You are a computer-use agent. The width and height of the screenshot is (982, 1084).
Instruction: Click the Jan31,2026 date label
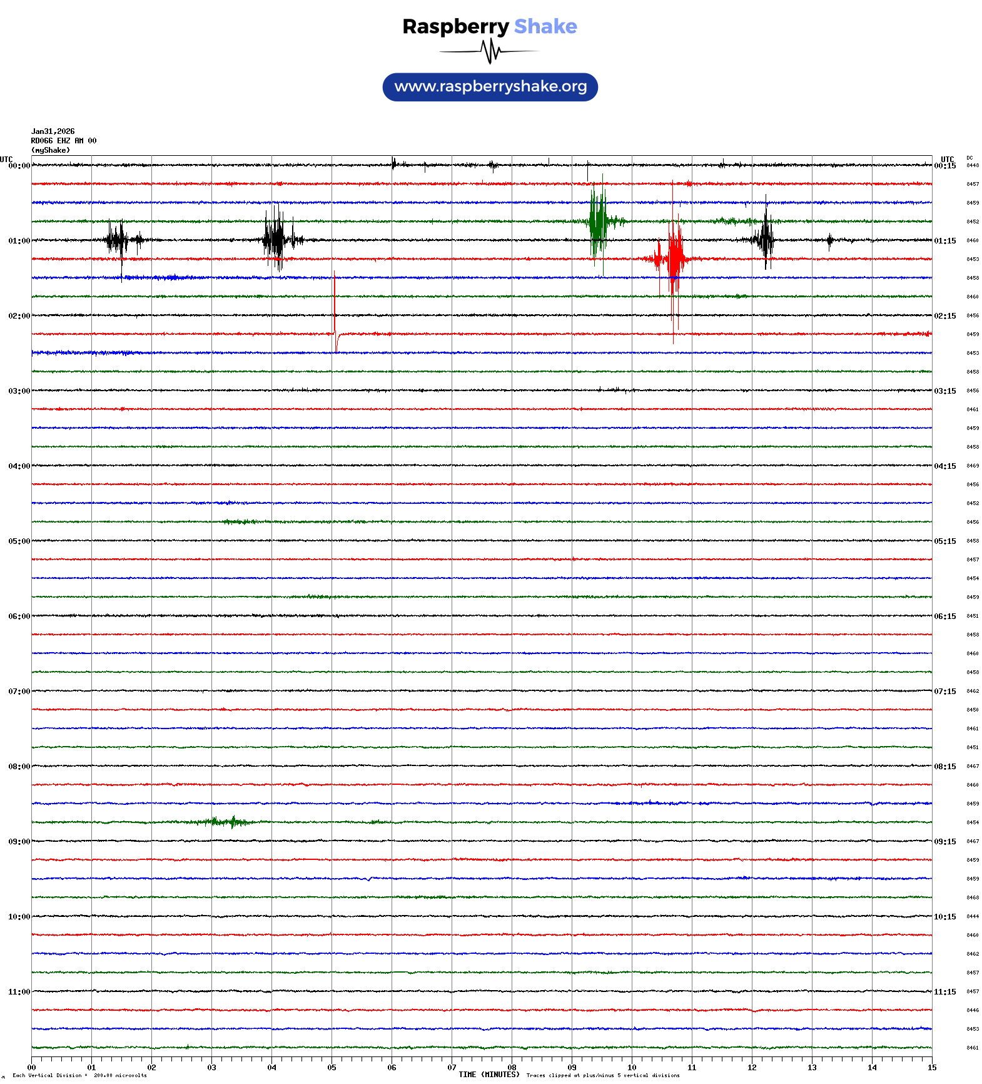pos(53,131)
